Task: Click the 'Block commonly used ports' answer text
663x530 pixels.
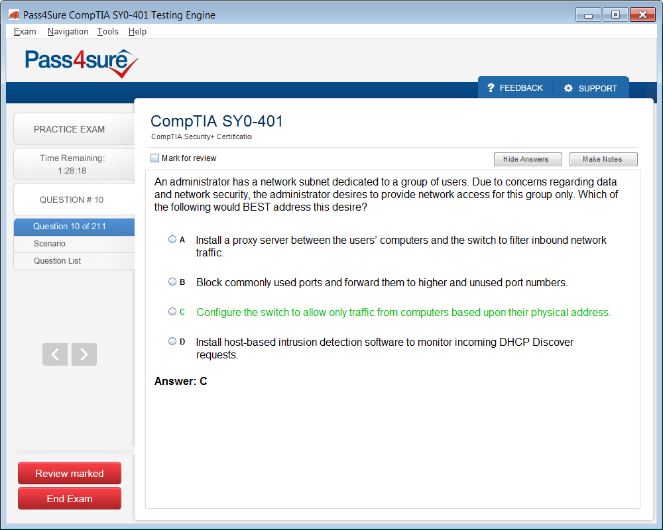Action: coord(382,282)
